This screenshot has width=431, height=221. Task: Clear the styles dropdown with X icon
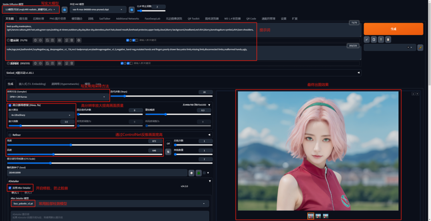(x=408, y=47)
